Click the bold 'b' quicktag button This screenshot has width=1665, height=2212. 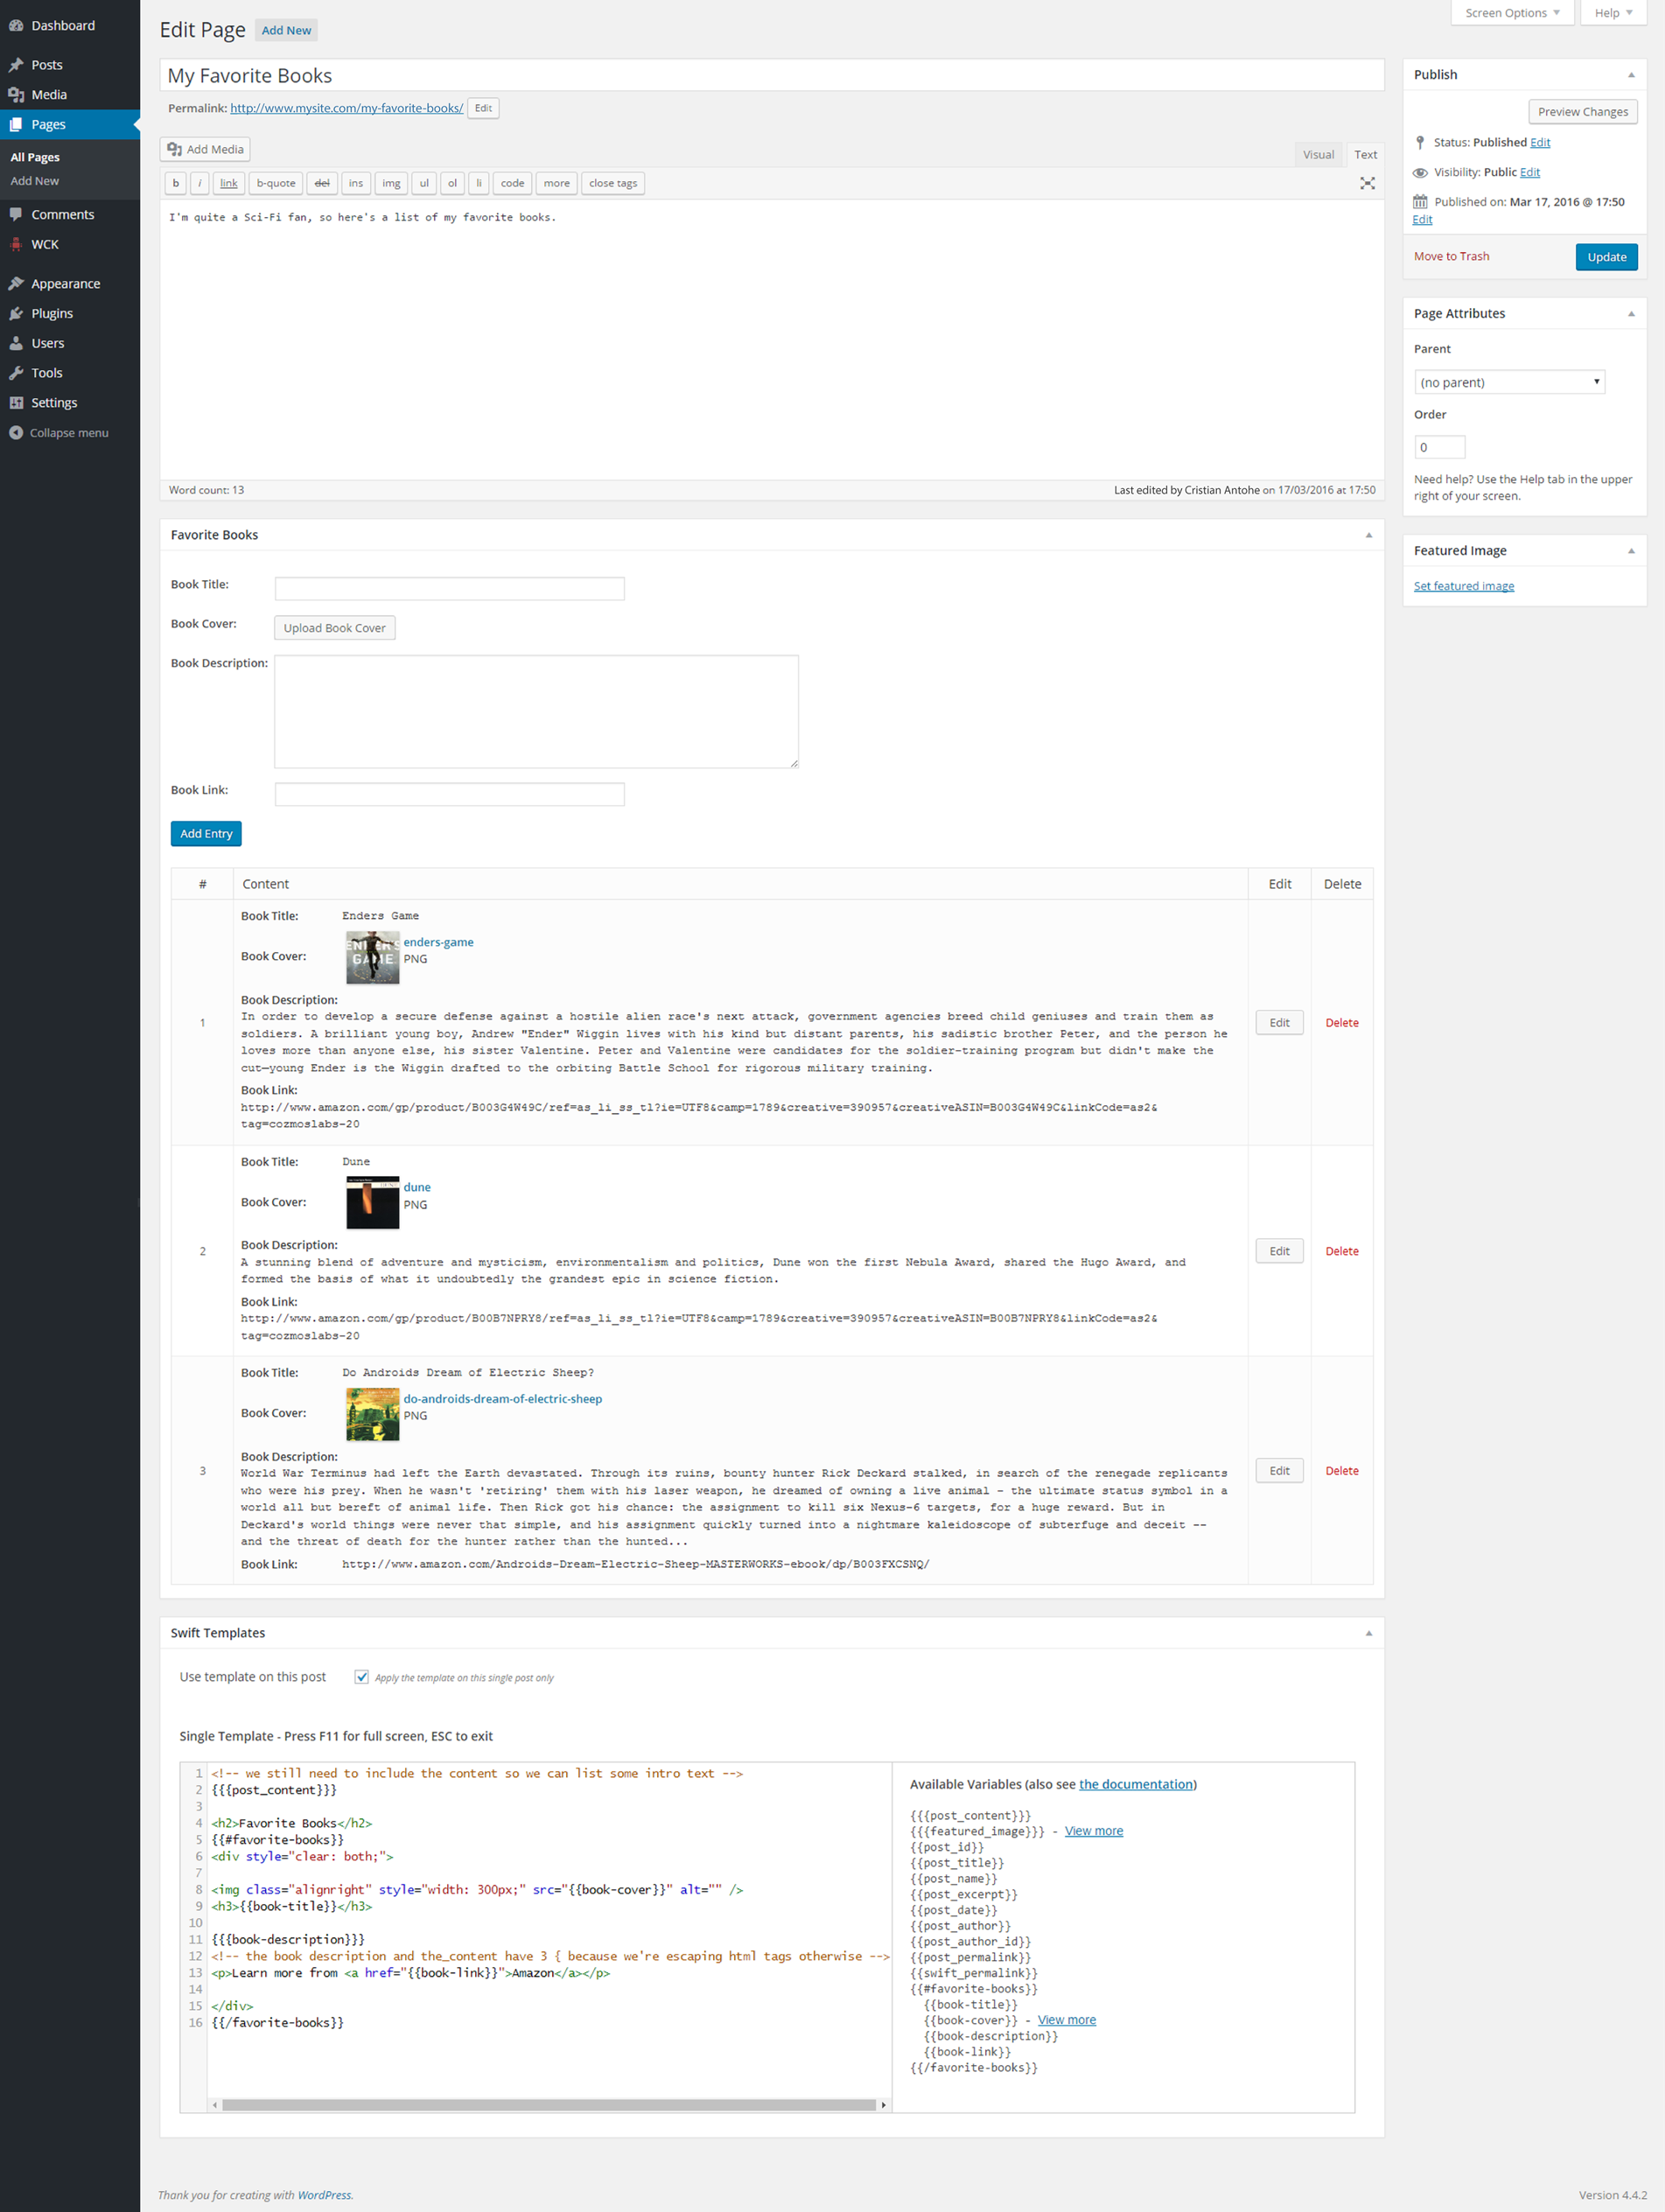coord(176,184)
